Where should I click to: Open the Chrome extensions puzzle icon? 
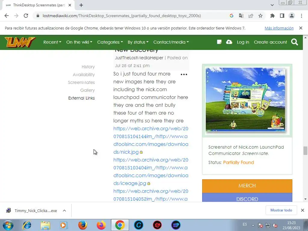(x=272, y=16)
